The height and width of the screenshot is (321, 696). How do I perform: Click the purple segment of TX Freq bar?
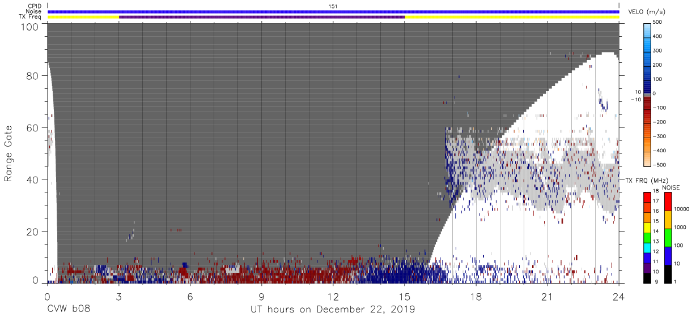pyautogui.click(x=262, y=17)
